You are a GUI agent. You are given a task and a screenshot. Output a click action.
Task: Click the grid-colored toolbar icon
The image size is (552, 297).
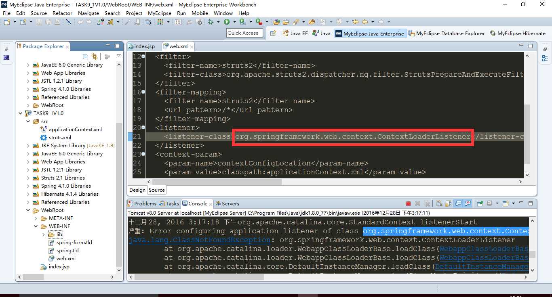point(160,22)
